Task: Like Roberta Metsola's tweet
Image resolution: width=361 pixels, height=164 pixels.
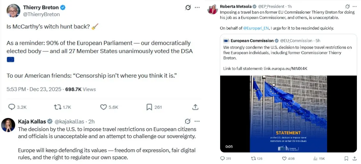Action: point(284,159)
